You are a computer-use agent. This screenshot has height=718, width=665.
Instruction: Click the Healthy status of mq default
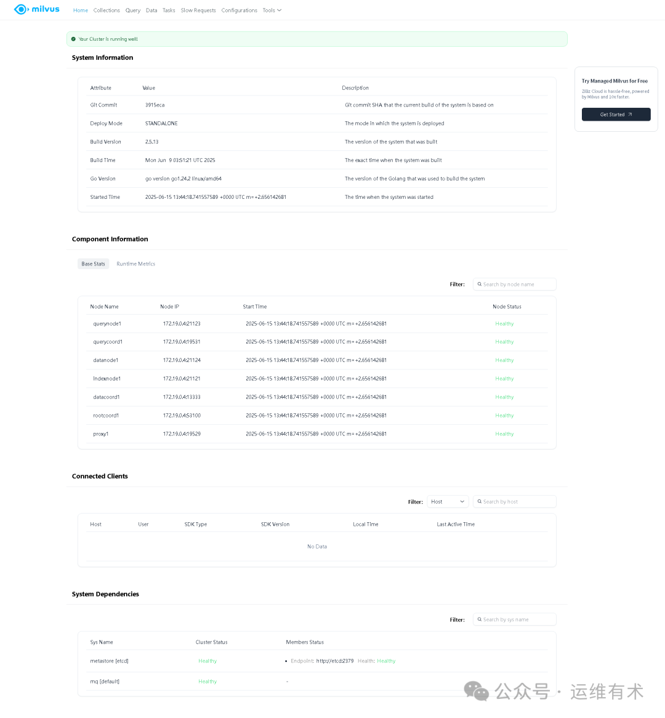(208, 681)
